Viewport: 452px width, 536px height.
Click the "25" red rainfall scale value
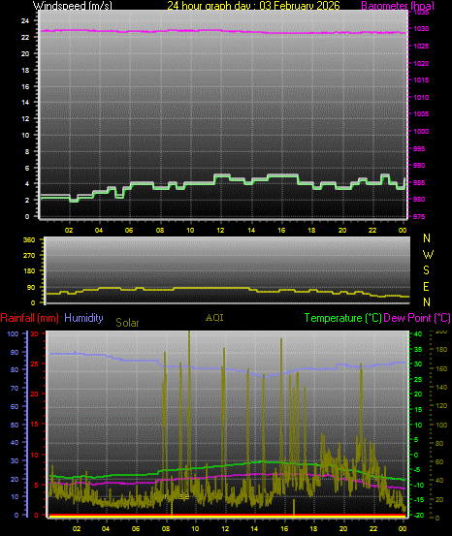click(34, 363)
